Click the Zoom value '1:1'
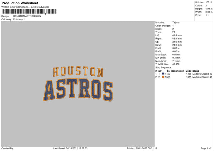Screen dimensions: 214x151 [207, 15]
